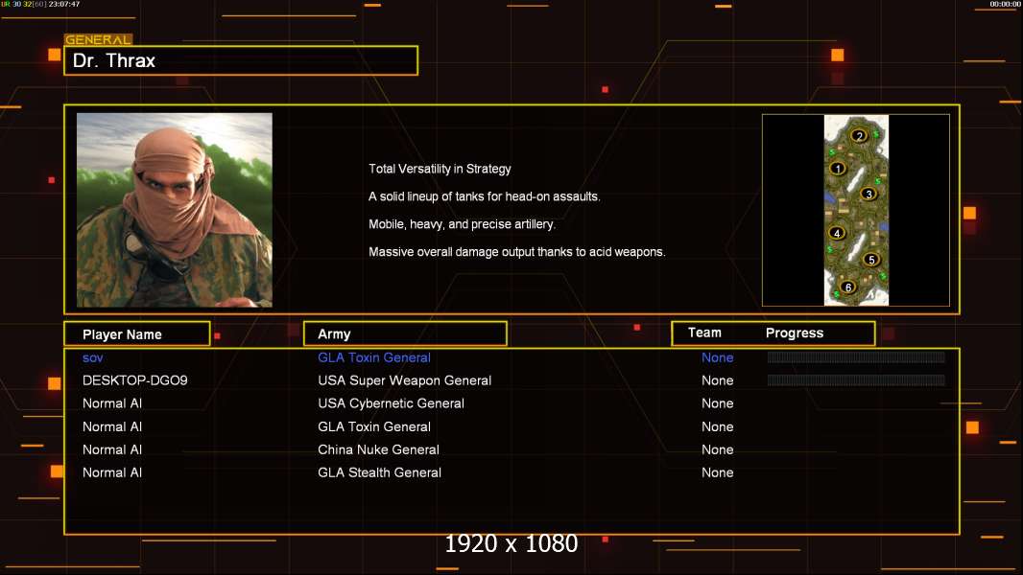Screen dimensions: 1023x575
Task: Select player DESKTOP-DGO9
Action: click(135, 380)
